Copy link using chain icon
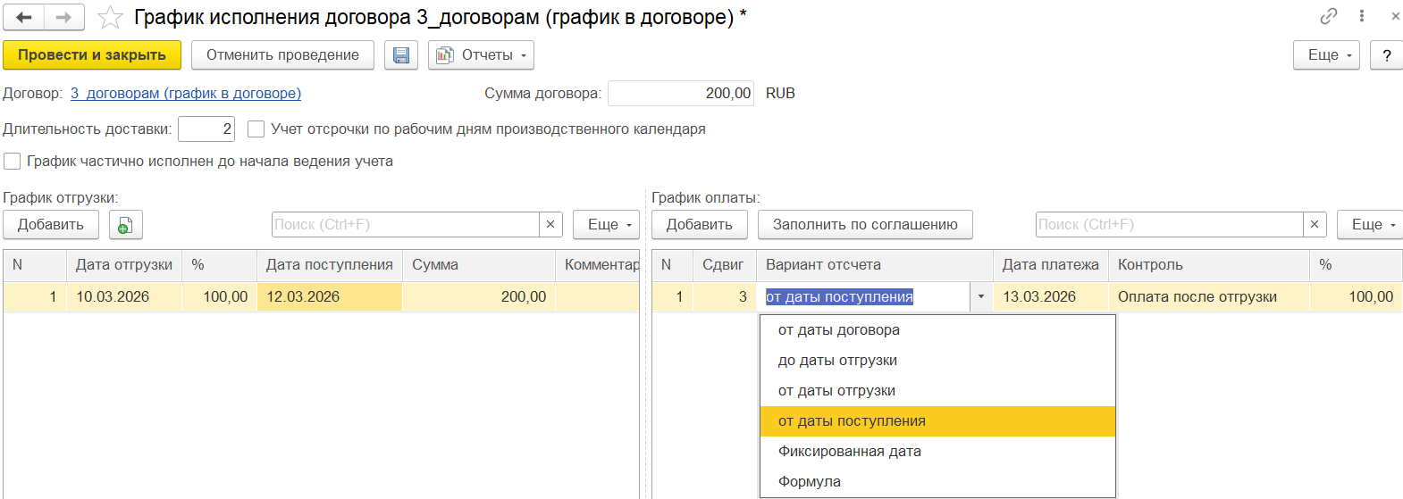Screen dimensions: 1403x499 (x=1329, y=16)
